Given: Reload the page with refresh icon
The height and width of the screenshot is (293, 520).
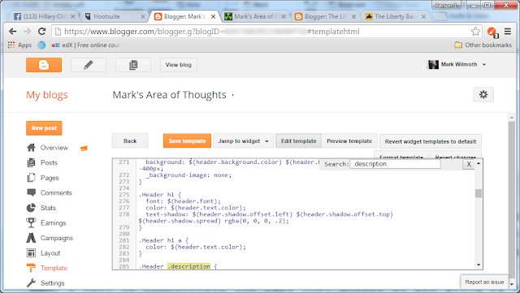Looking at the screenshot, I should [41, 32].
